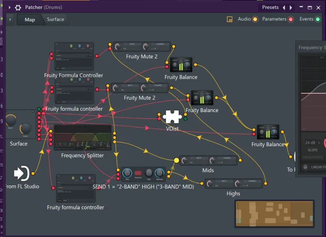Screen dimensions: 326x237
Task: Click the yellow output port of From FL Studio
Action: click(x=33, y=173)
